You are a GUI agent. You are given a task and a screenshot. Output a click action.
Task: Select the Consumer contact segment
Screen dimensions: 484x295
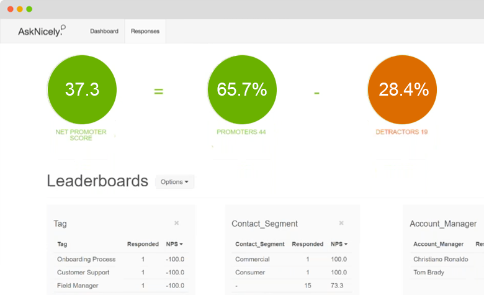(249, 272)
